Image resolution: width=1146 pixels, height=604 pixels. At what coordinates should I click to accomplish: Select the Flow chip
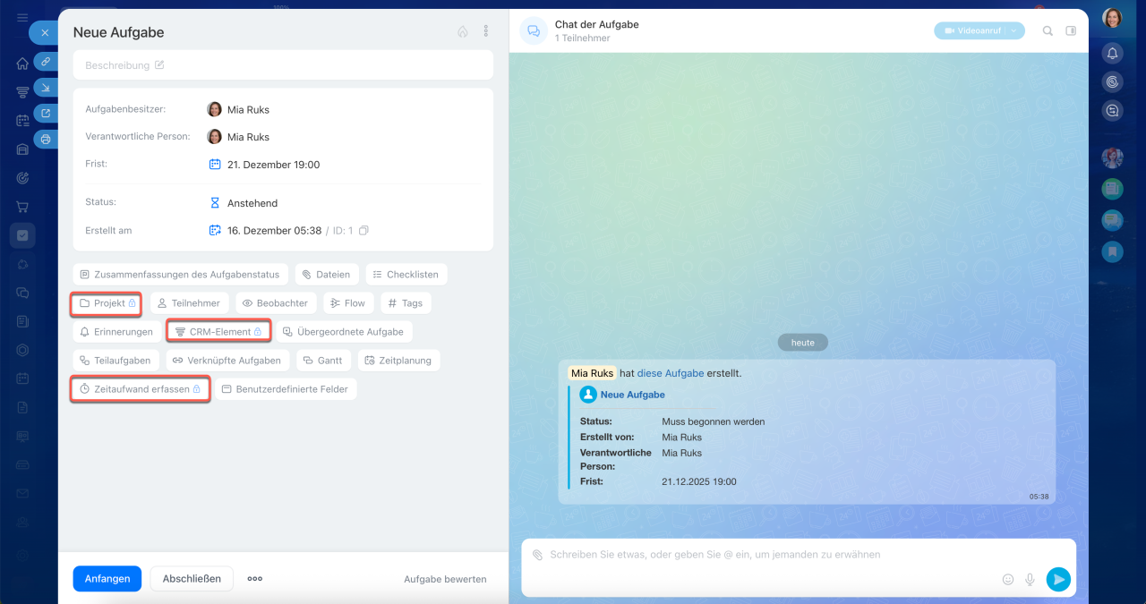click(348, 303)
